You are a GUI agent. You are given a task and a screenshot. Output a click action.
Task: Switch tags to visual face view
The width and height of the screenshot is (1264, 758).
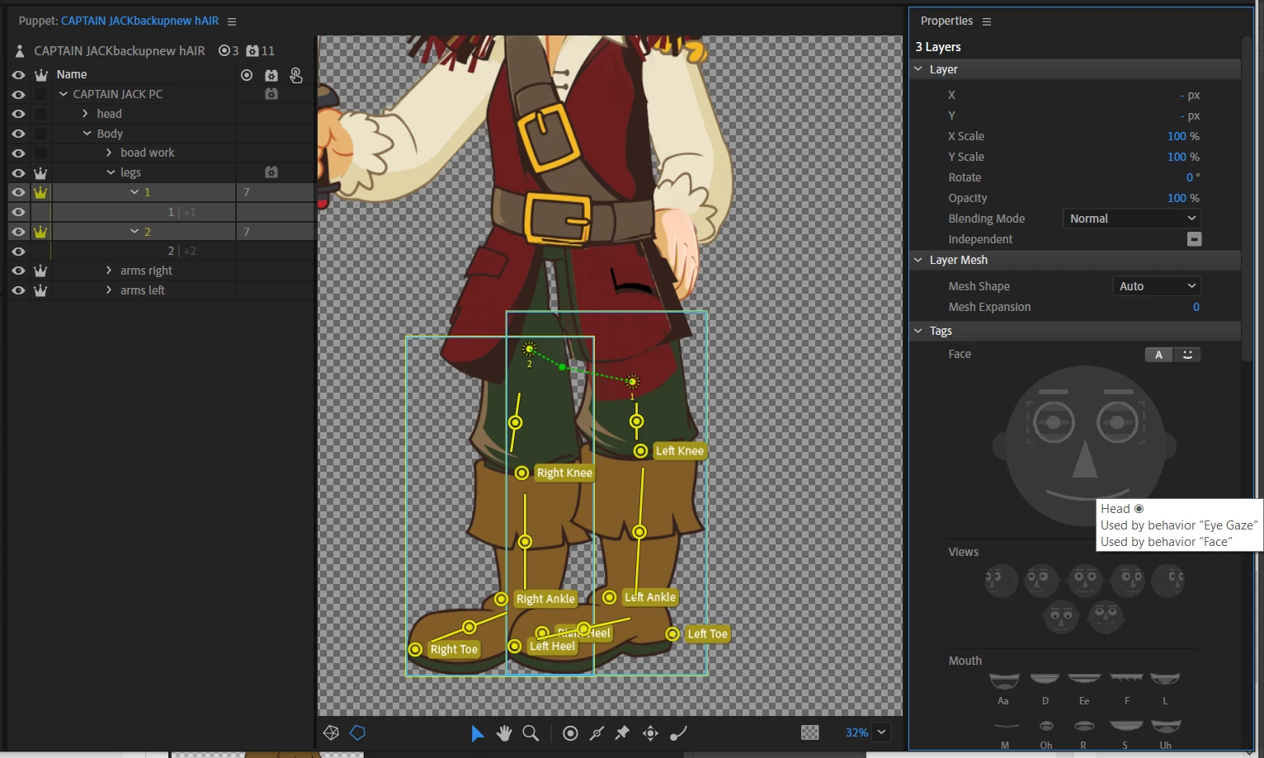point(1187,355)
